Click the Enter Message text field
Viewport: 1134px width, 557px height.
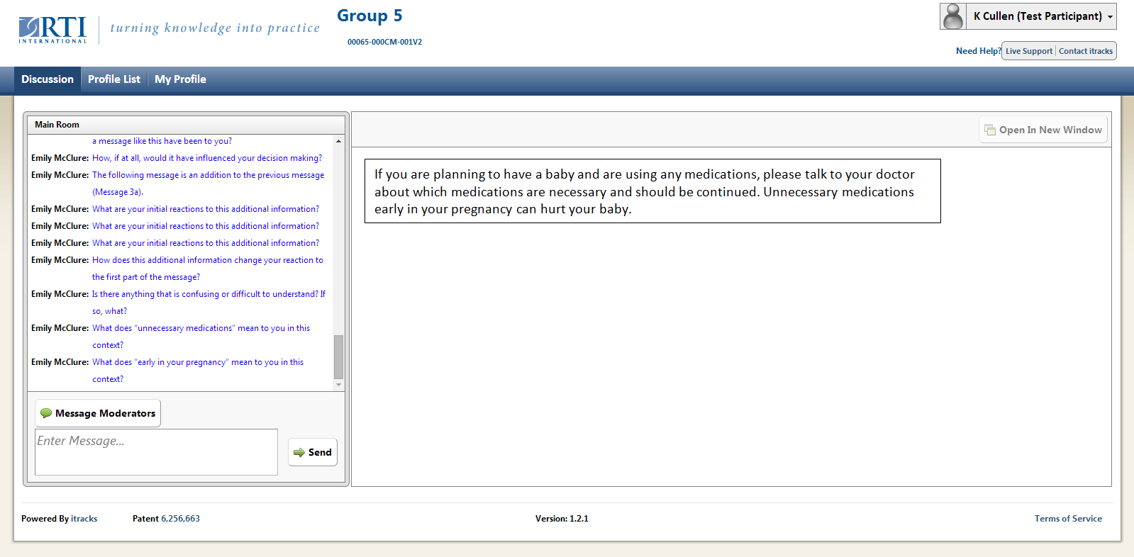[156, 452]
